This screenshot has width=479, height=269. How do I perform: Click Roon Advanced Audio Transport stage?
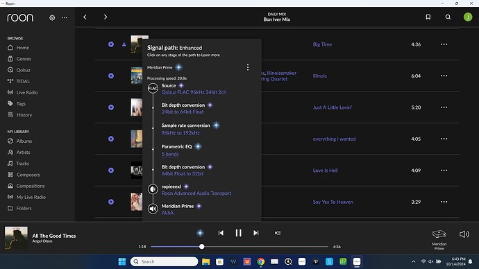point(196,193)
